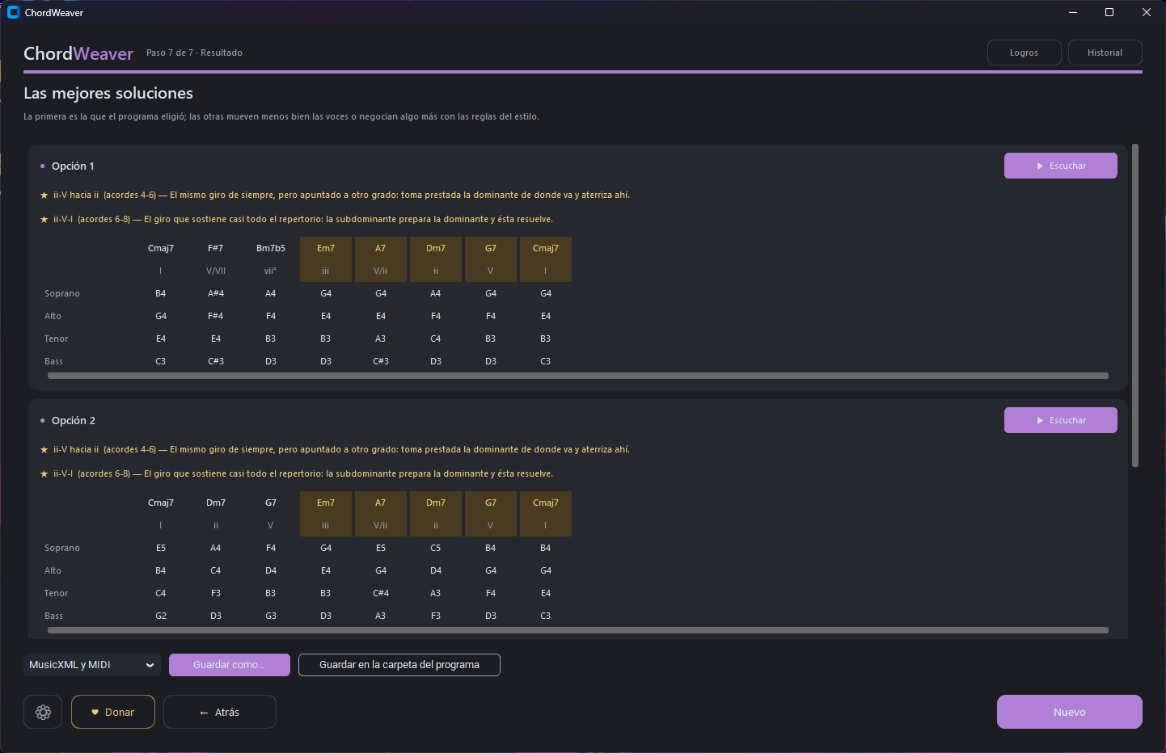This screenshot has width=1166, height=753.
Task: Click the Opción 2 heading
Action: (x=74, y=420)
